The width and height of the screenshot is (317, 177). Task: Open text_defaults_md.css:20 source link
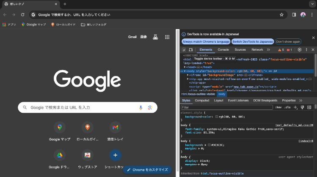[294, 125]
